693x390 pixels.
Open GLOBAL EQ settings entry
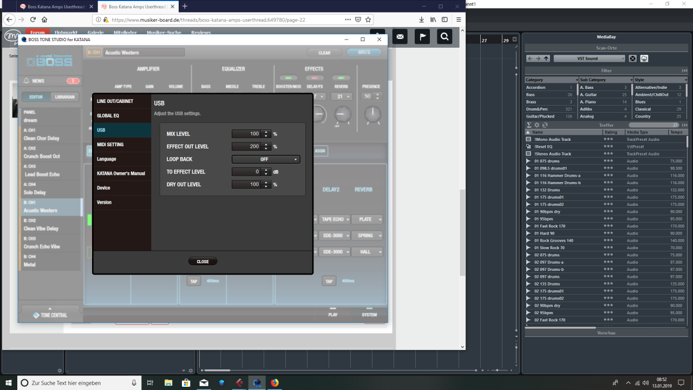coord(122,115)
